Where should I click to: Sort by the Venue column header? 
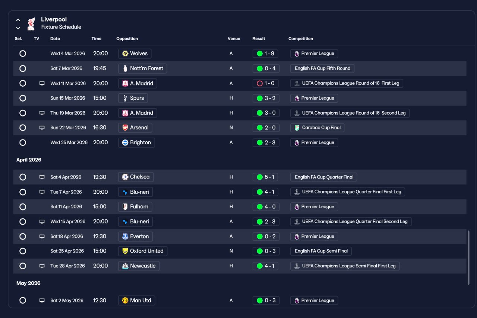coord(234,39)
